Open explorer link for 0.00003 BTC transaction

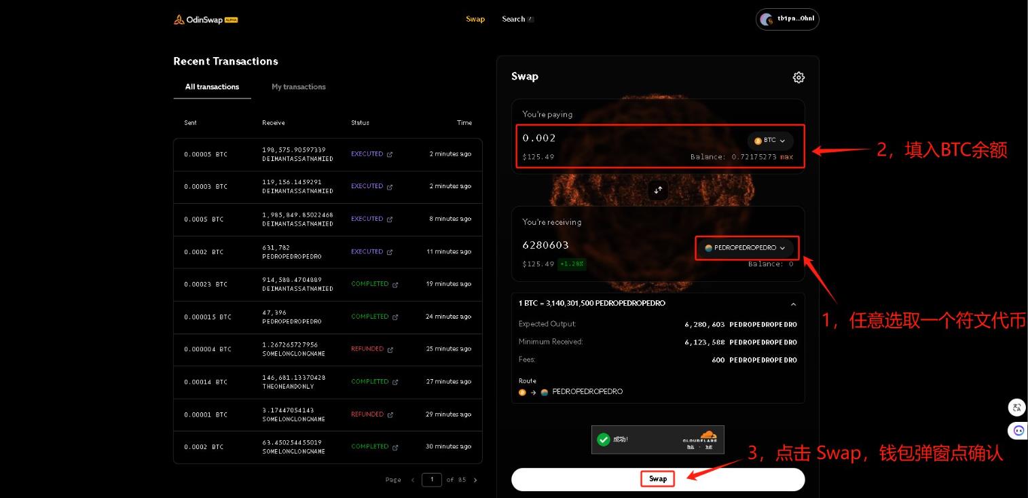point(390,186)
